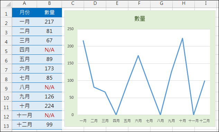
Task: Click the 200 label on chart axis
Action: point(70,46)
